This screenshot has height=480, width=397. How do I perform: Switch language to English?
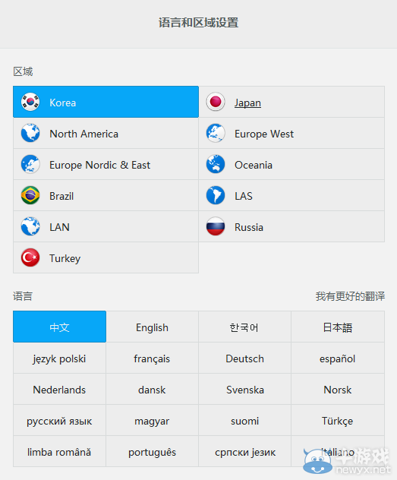[x=152, y=327]
